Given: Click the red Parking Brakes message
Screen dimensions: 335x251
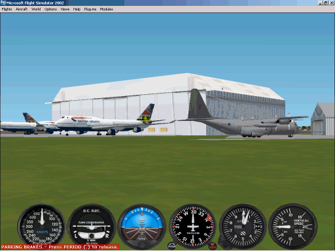Looking at the screenshot, I should point(60,247).
